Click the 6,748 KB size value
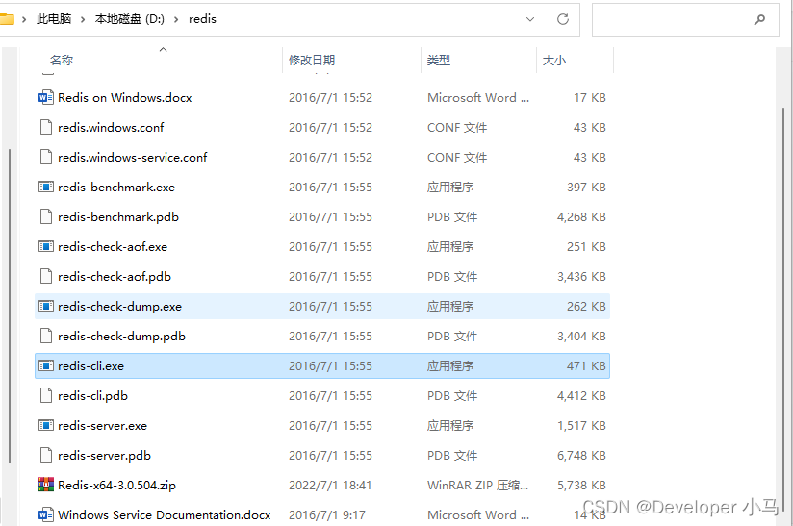The image size is (793, 526). 581,455
